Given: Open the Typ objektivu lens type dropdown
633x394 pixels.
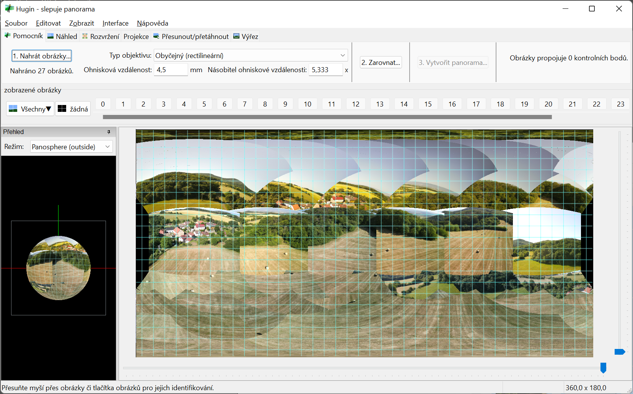Looking at the screenshot, I should point(251,55).
